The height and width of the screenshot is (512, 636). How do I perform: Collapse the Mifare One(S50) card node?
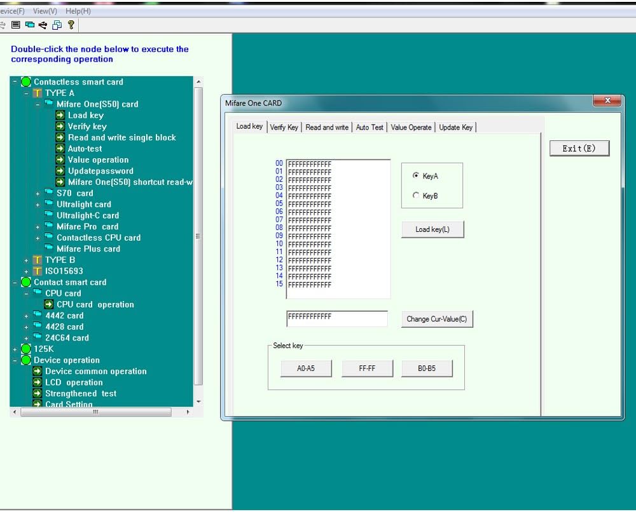(38, 105)
